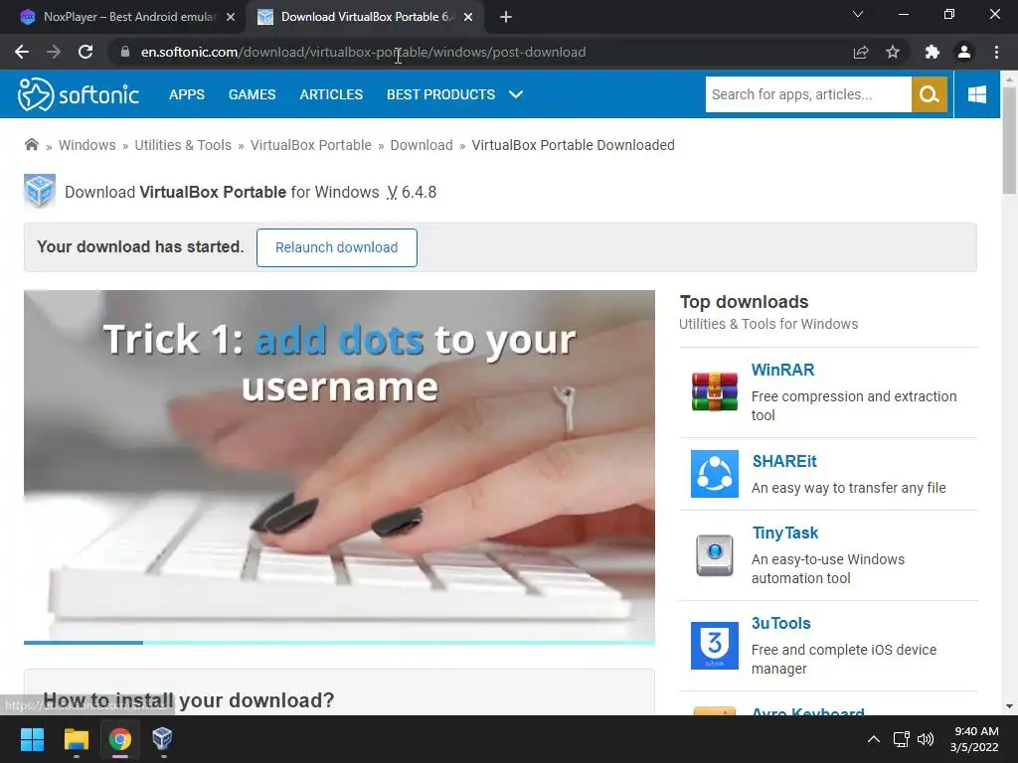The height and width of the screenshot is (763, 1018).
Task: Click the TinyTask icon
Action: pos(714,554)
